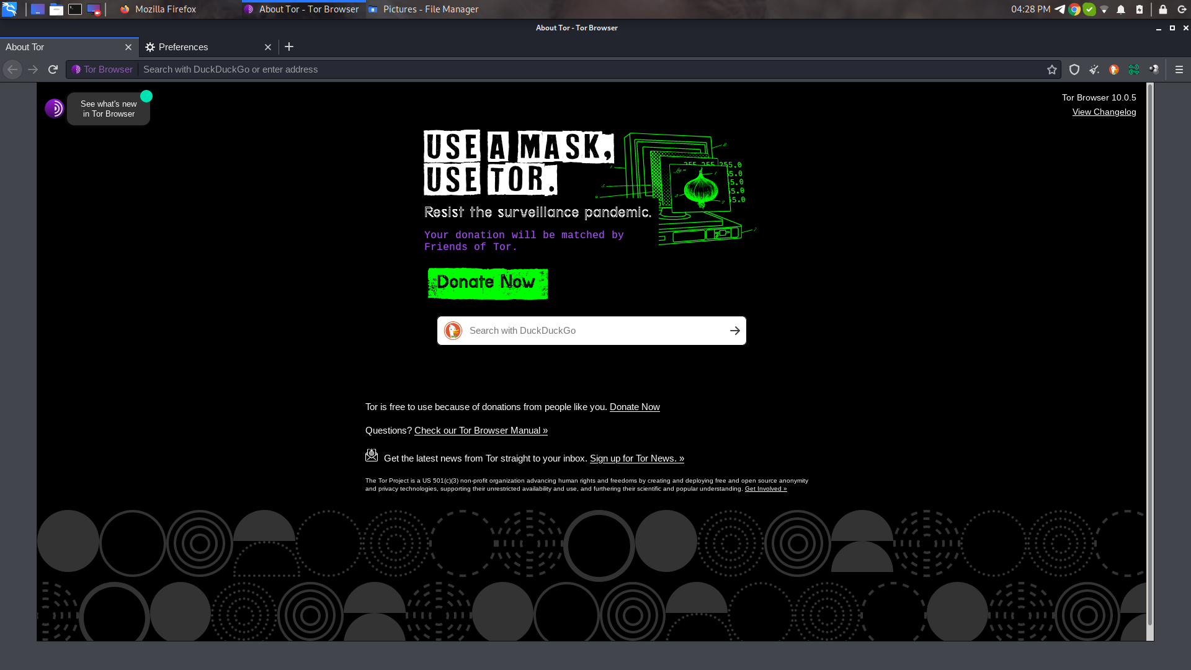The image size is (1191, 670).
Task: Click the green Donate Now button
Action: tap(488, 284)
